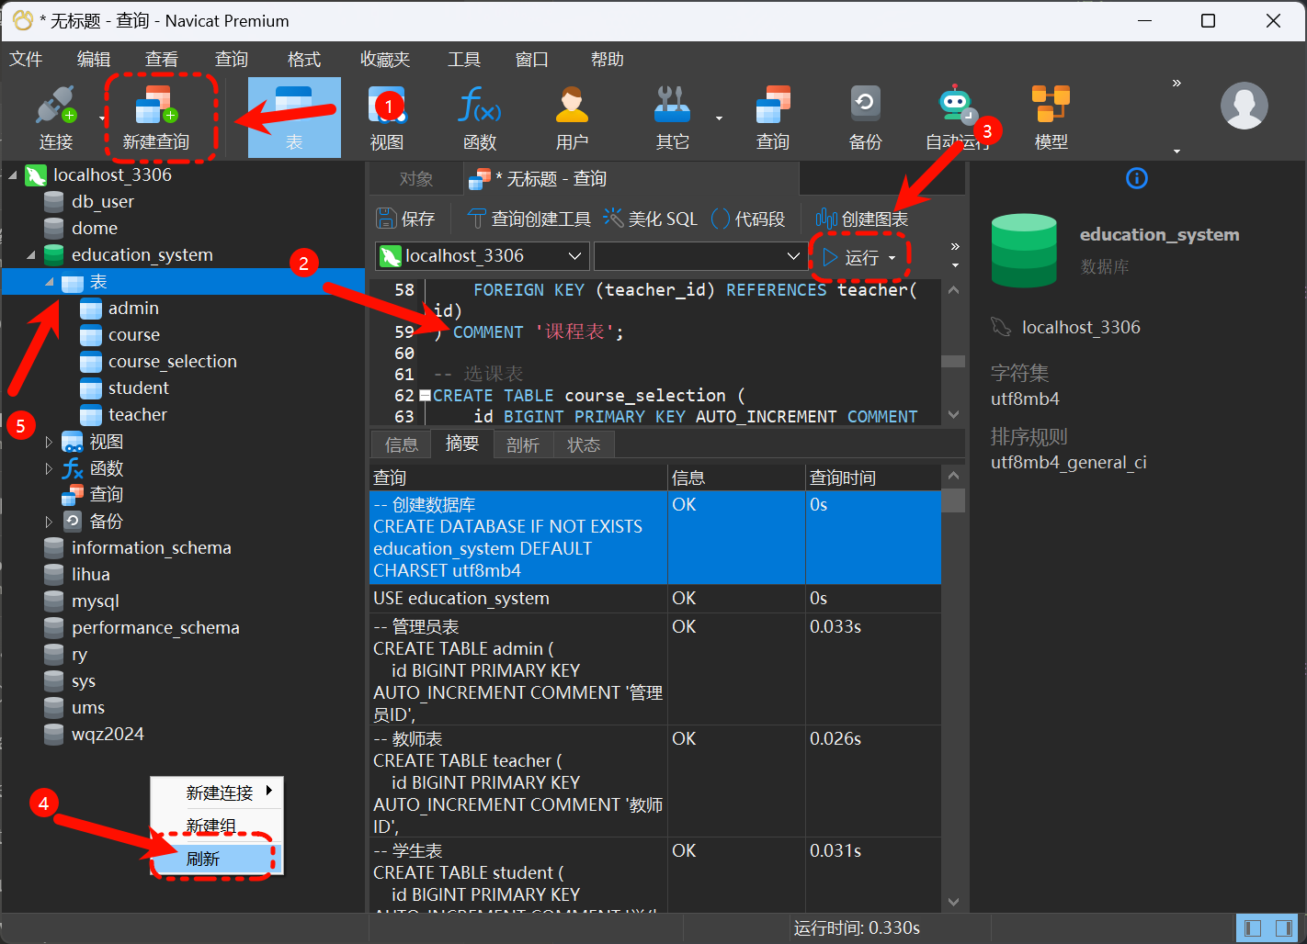Image resolution: width=1307 pixels, height=944 pixels.
Task: Click the 代码段 snippet button
Action: coord(748,219)
